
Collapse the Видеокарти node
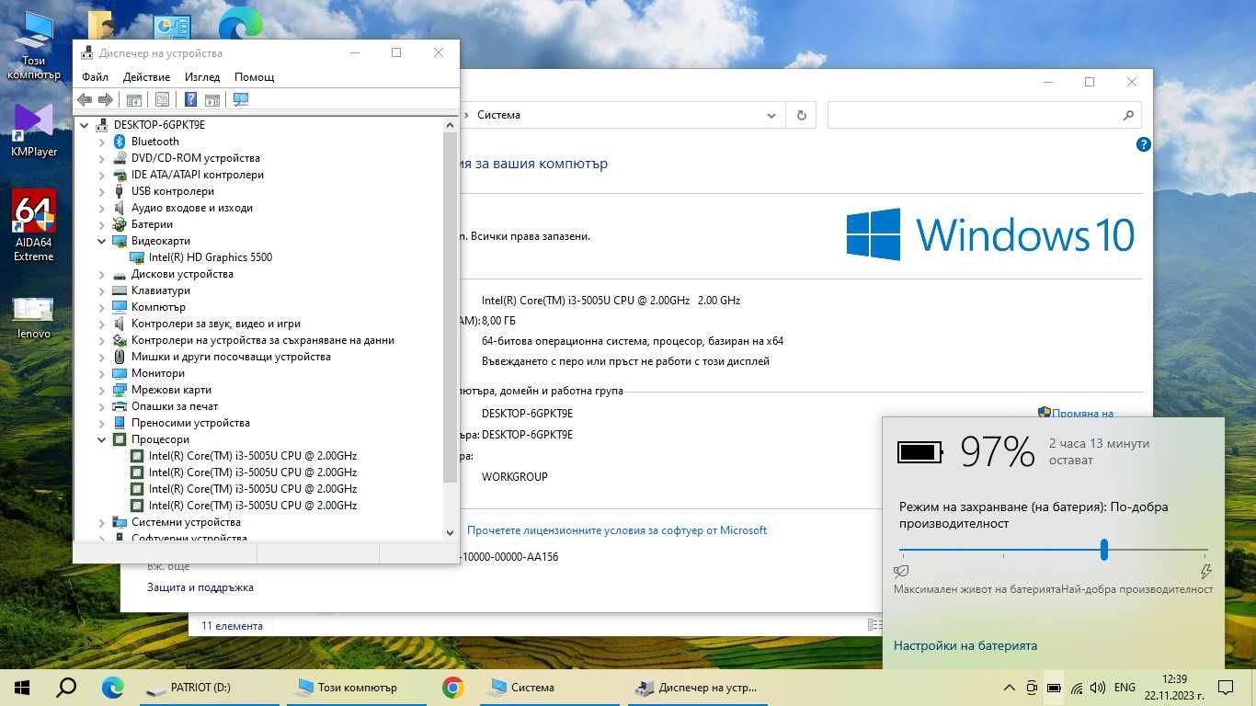(x=102, y=241)
